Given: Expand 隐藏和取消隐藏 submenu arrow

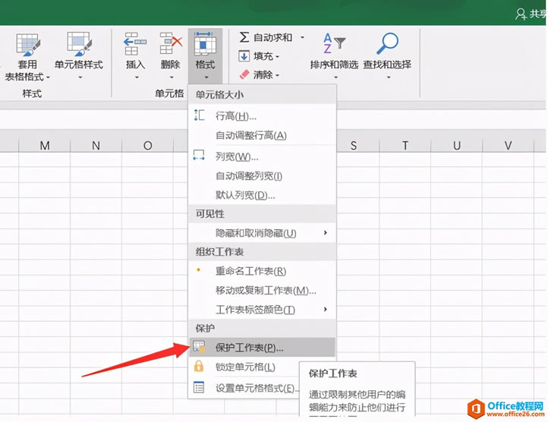Looking at the screenshot, I should point(326,233).
